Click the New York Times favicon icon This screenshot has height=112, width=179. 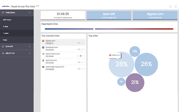click(x=43, y=60)
